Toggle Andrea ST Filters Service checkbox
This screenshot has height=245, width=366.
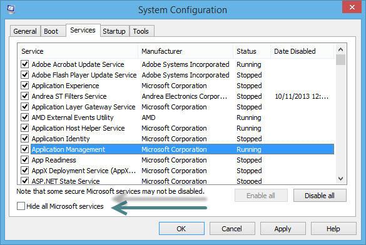tap(25, 96)
